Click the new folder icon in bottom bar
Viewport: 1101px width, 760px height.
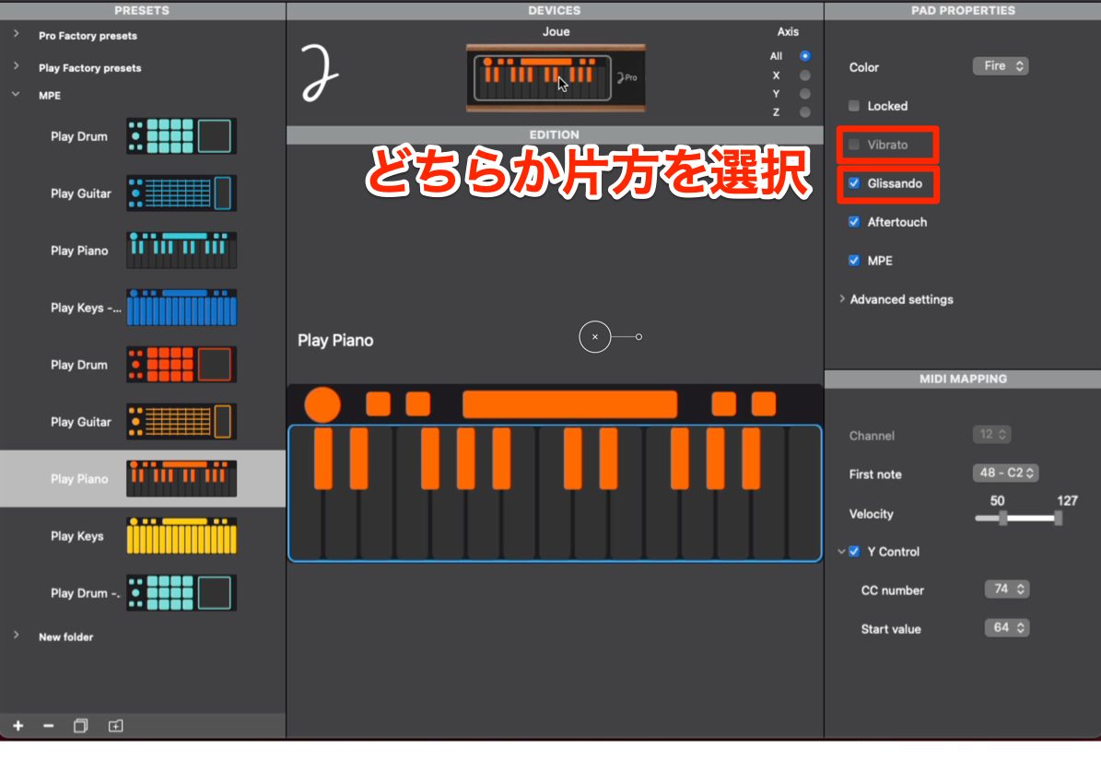(x=116, y=726)
